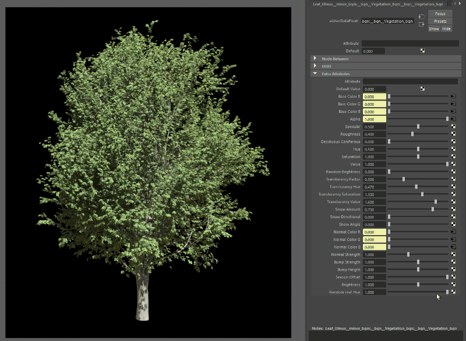
Task: Click the checker map icon for Roughness
Action: [453, 134]
